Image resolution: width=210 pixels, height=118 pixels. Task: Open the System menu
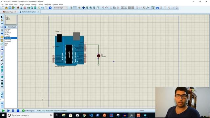coord(55,5)
